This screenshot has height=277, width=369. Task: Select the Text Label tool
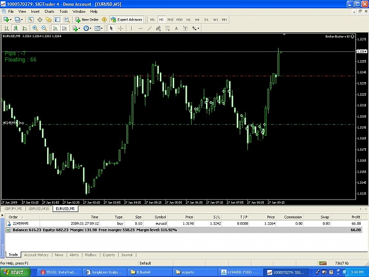pos(185,28)
